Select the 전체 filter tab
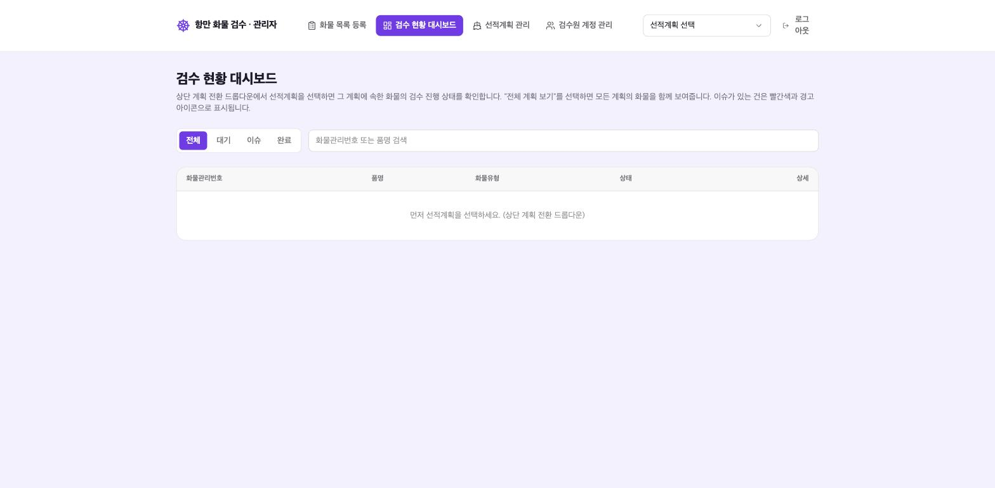Screen dimensions: 995x488 click(x=193, y=141)
